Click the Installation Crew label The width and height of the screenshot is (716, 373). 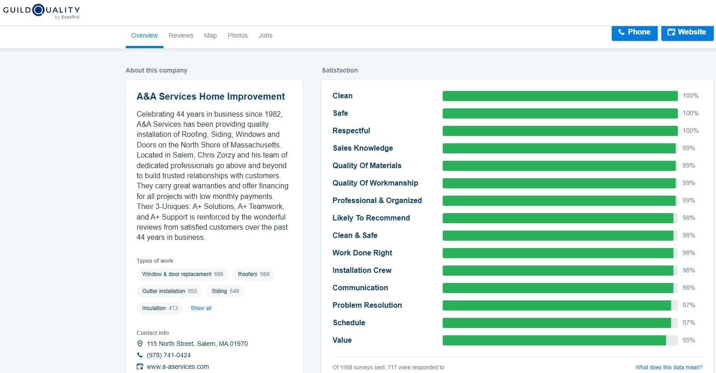tap(362, 271)
